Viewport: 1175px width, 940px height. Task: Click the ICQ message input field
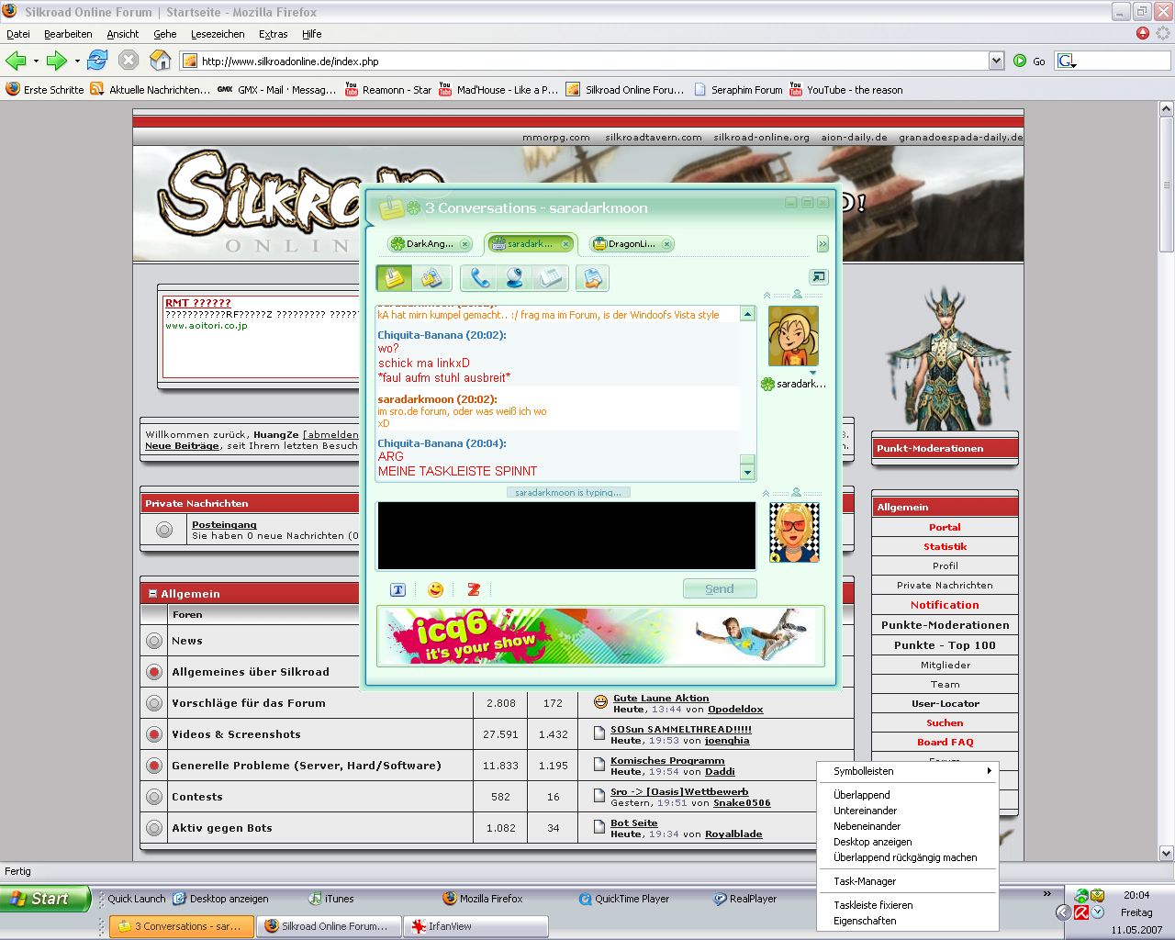(x=566, y=536)
